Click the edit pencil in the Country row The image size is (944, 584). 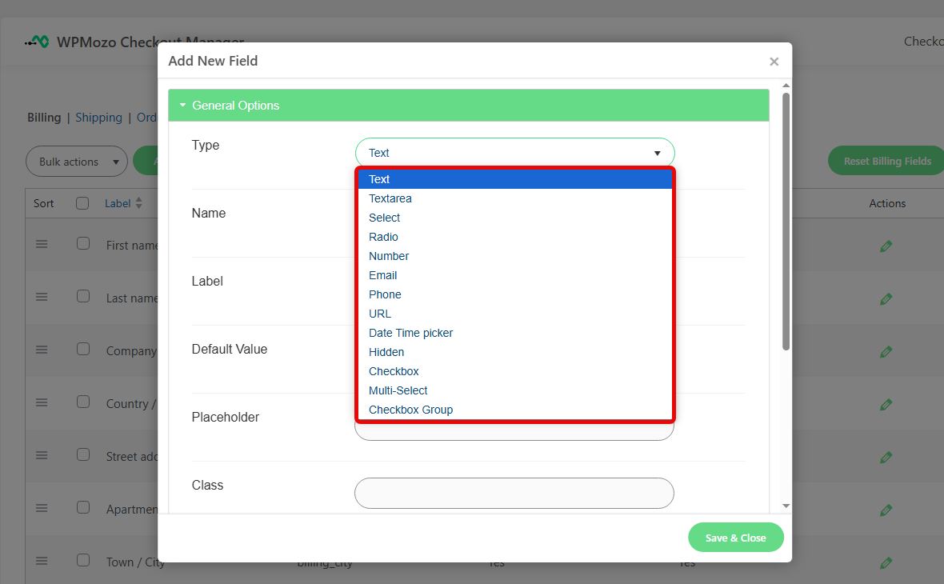886,405
